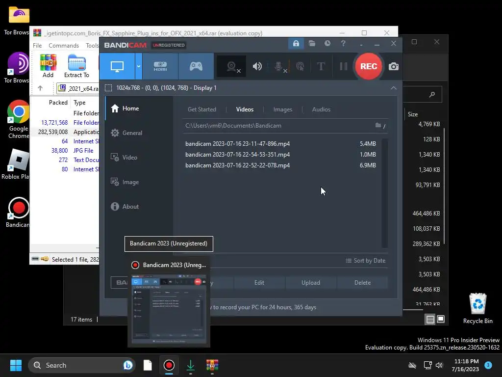The width and height of the screenshot is (502, 377).
Task: Open Google Chrome desktop shortcut
Action: [x=19, y=119]
